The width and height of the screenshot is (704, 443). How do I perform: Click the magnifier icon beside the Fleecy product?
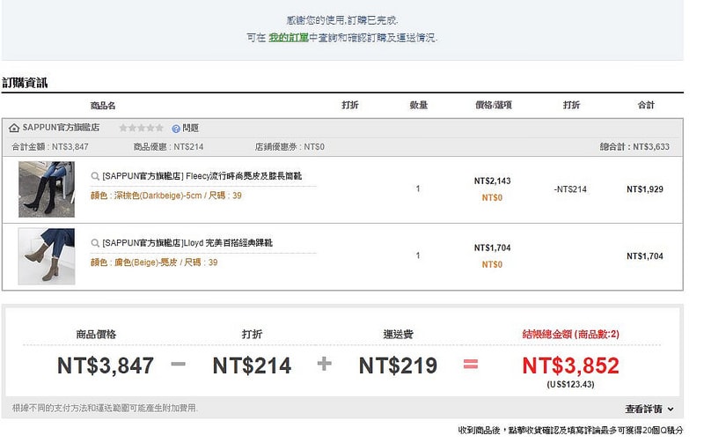click(x=95, y=176)
